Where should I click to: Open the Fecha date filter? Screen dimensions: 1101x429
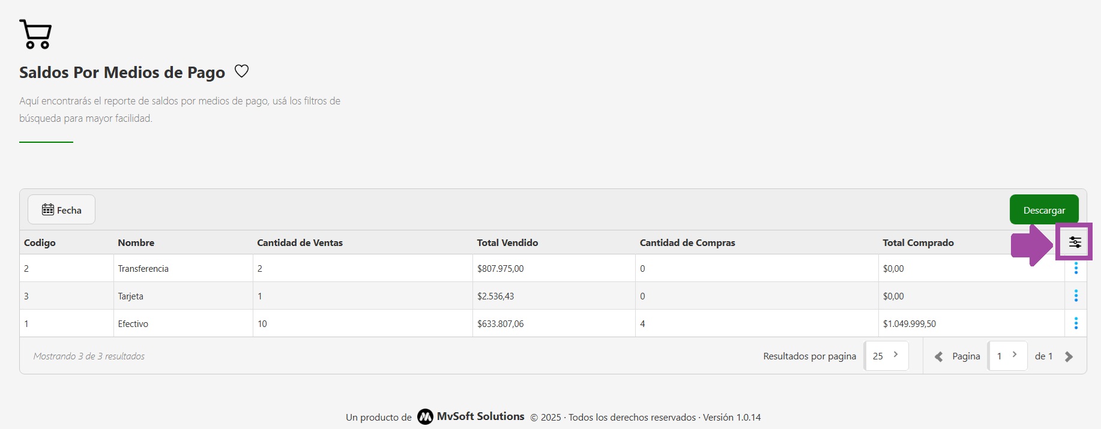(61, 210)
